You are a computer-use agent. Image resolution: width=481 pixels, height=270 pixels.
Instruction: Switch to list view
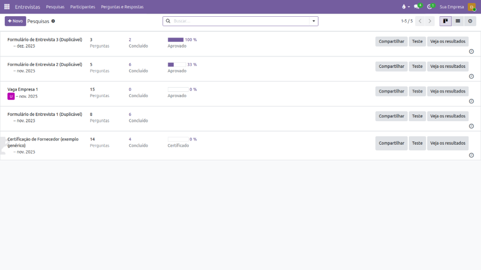pos(457,21)
